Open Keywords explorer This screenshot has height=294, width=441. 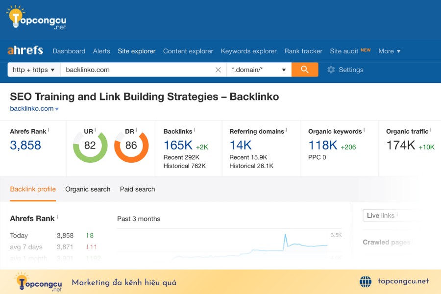[x=248, y=51]
